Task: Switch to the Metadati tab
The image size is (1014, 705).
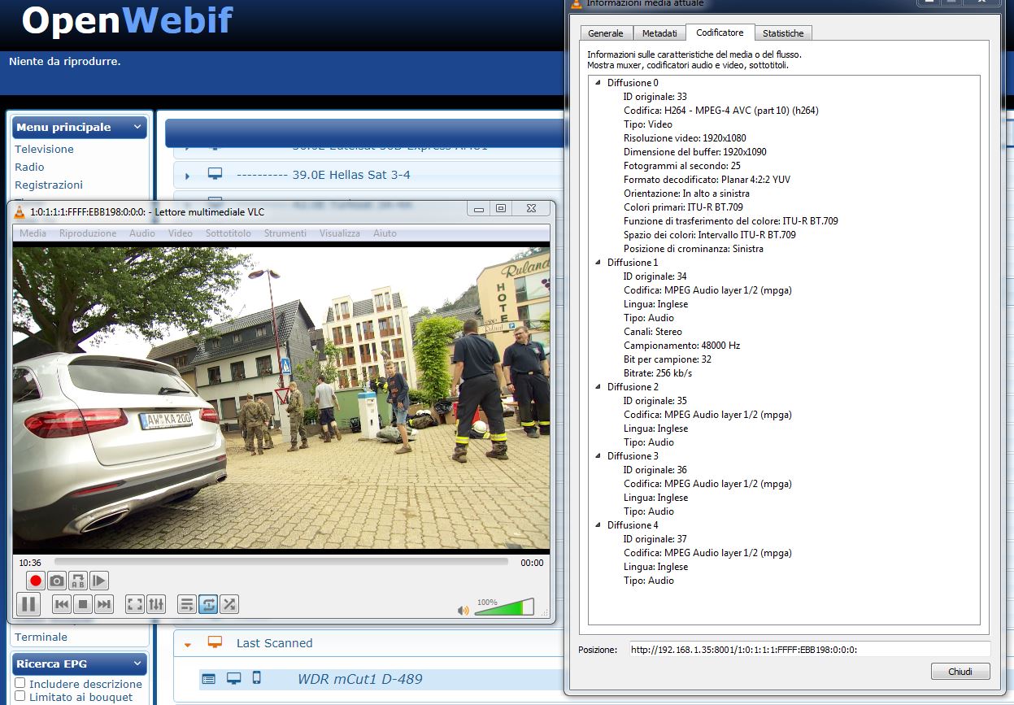Action: (659, 33)
